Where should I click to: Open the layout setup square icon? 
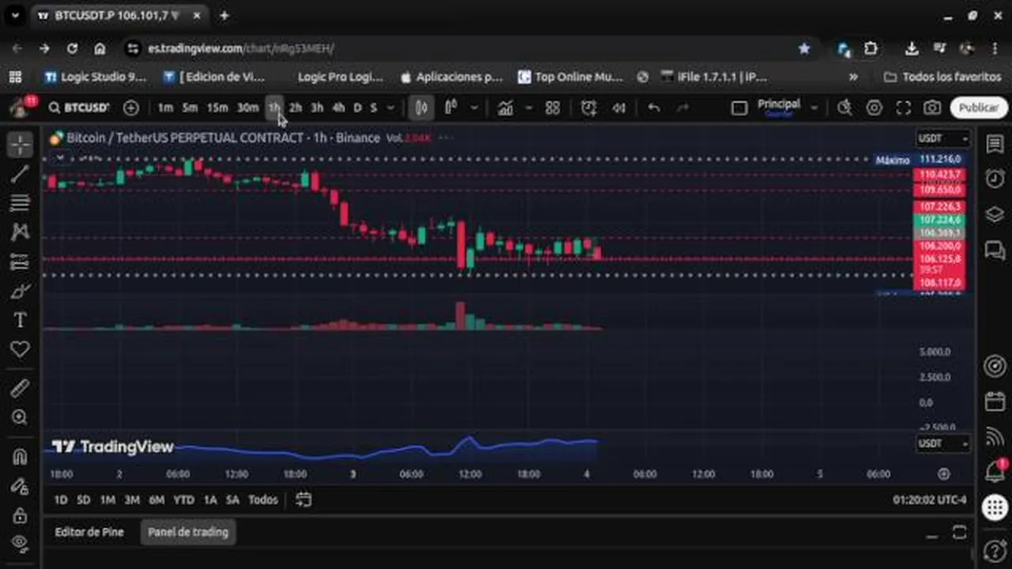pos(738,107)
